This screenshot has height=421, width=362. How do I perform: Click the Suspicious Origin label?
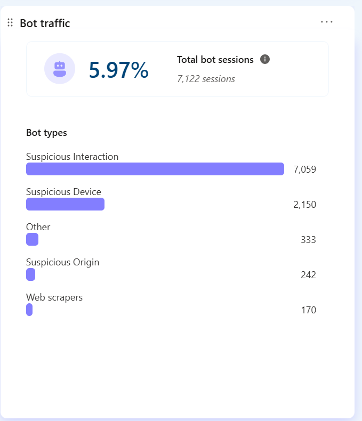[x=62, y=262]
